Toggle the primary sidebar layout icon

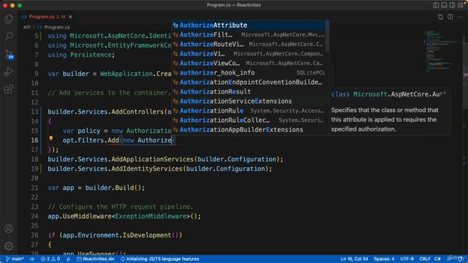click(x=436, y=5)
